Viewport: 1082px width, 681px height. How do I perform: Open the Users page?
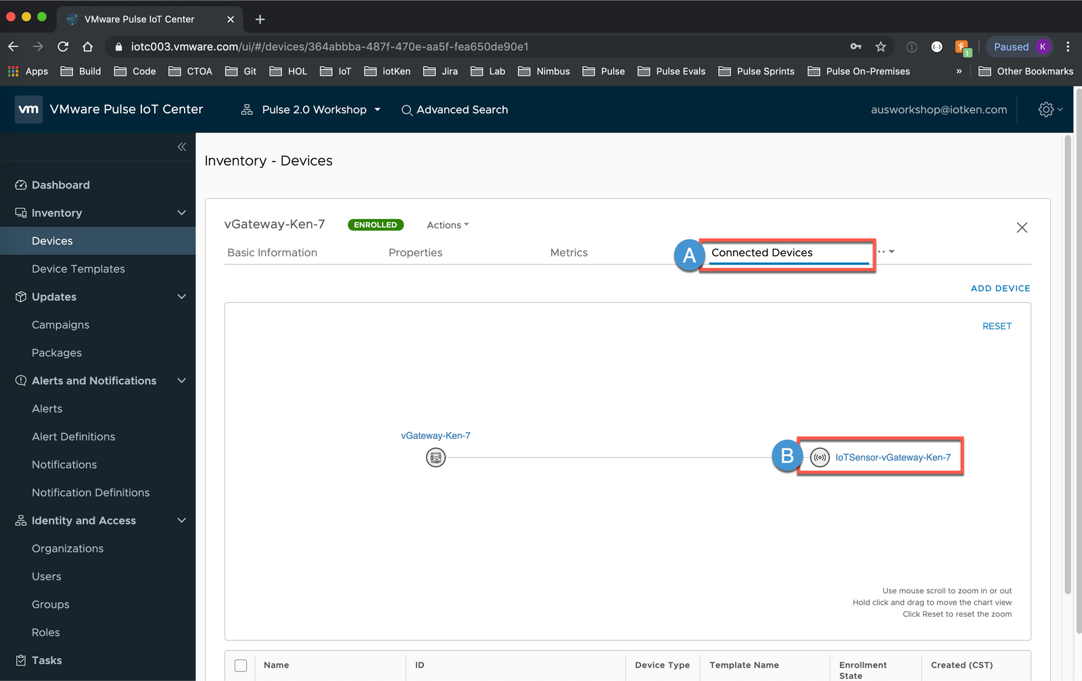[47, 577]
